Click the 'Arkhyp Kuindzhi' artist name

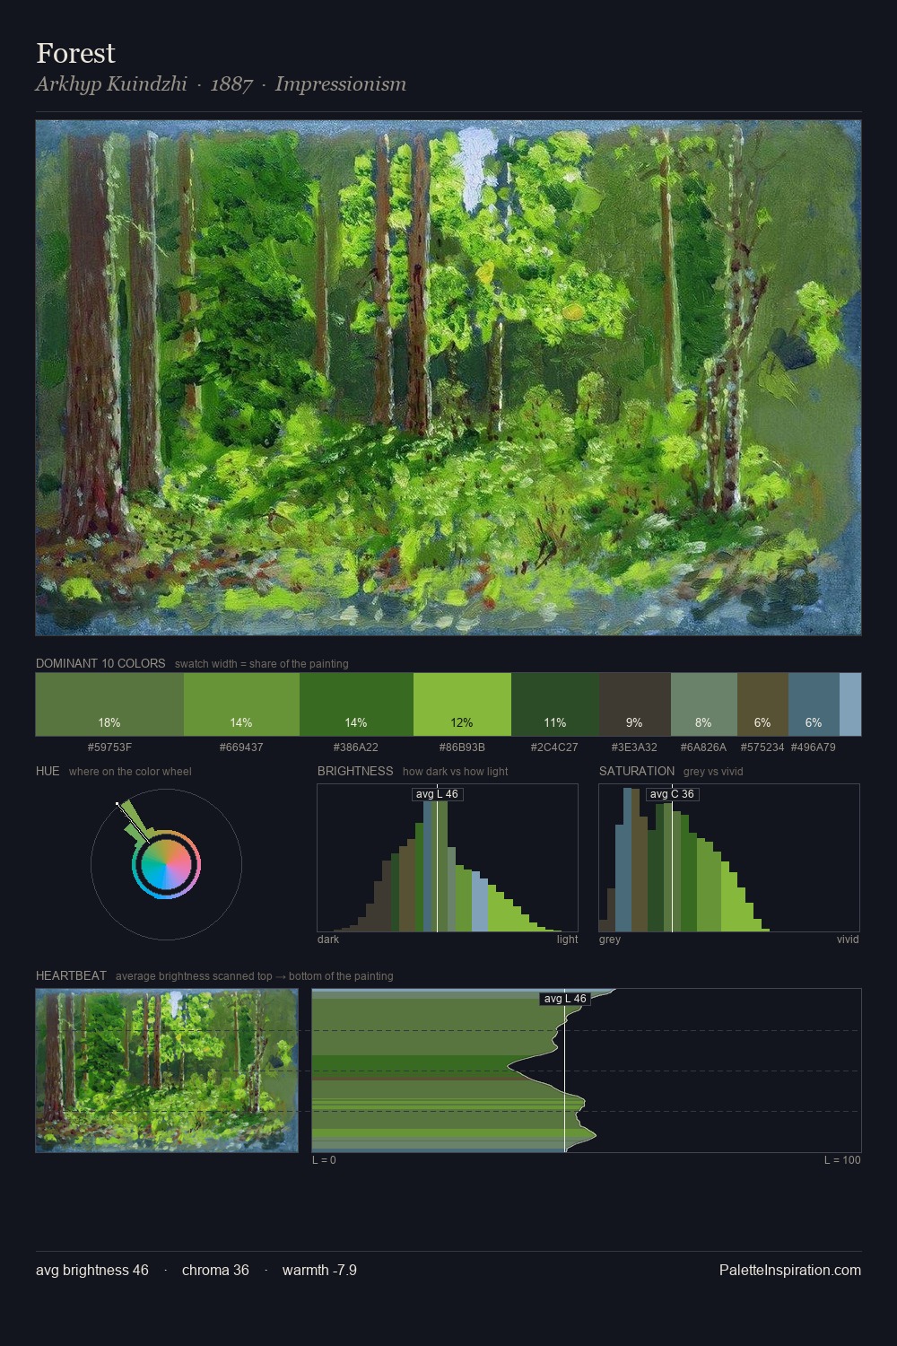[x=111, y=84]
